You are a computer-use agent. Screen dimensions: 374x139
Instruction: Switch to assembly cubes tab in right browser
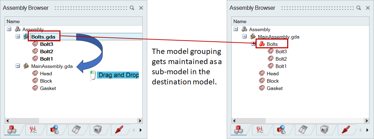coord(238,130)
